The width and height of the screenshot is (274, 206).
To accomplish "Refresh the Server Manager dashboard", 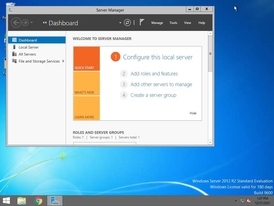I will point(127,23).
